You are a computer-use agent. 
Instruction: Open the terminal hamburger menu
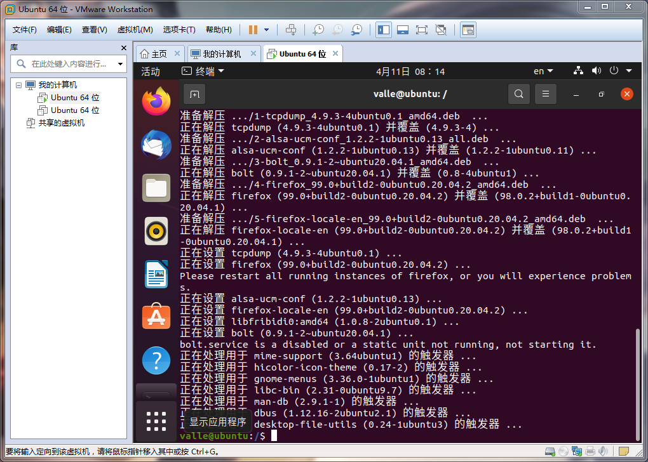[546, 94]
